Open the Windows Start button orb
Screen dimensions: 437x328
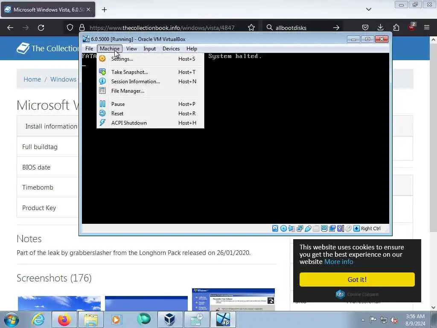click(x=11, y=319)
